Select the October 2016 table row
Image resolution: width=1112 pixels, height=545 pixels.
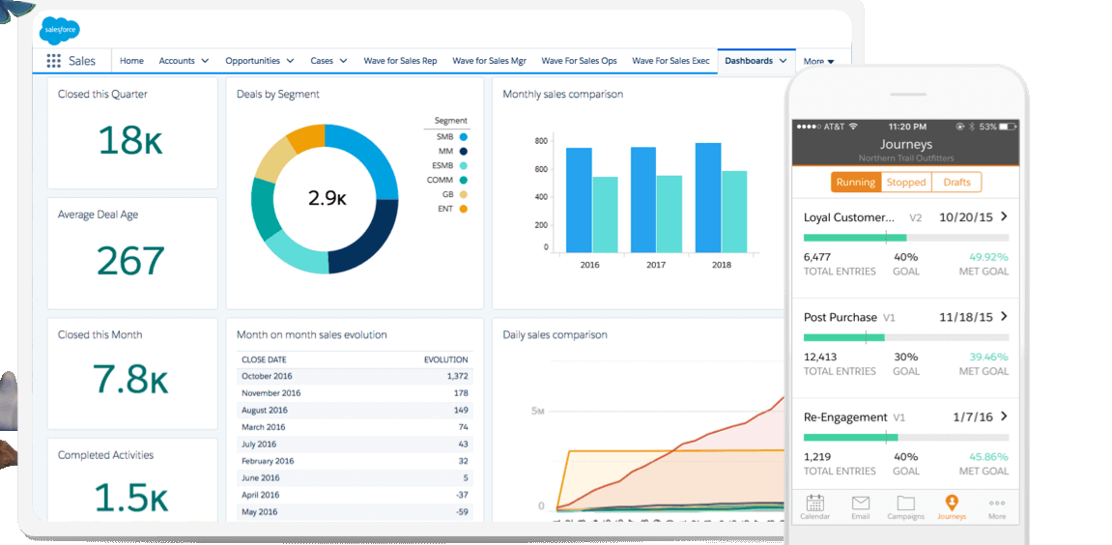354,376
